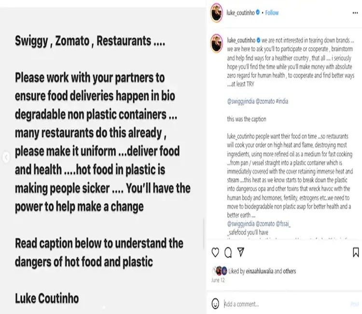The height and width of the screenshot is (314, 362).
Task: Click the June 12 post date
Action: click(x=218, y=280)
